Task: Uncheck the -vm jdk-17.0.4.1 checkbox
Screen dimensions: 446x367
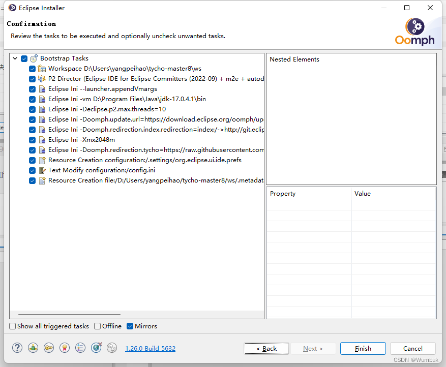Action: [x=32, y=99]
